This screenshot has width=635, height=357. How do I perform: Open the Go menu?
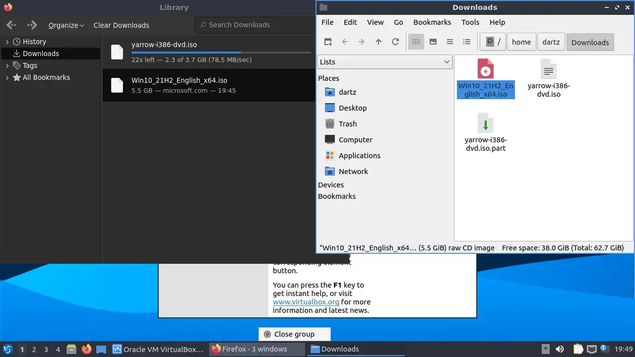click(x=398, y=22)
